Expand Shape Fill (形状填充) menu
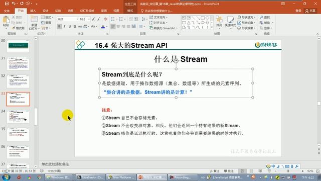Viewport: 321px width, 181px height. [246, 17]
